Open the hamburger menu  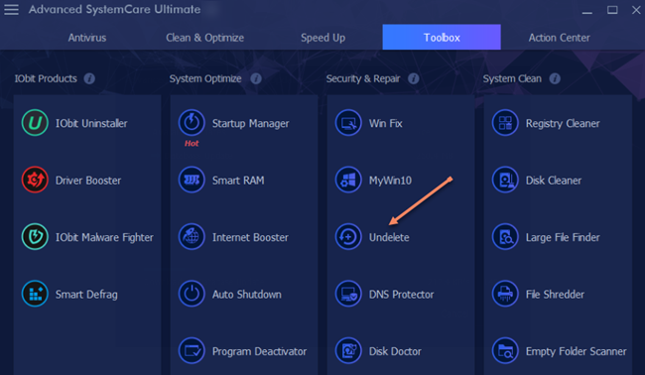[x=11, y=10]
